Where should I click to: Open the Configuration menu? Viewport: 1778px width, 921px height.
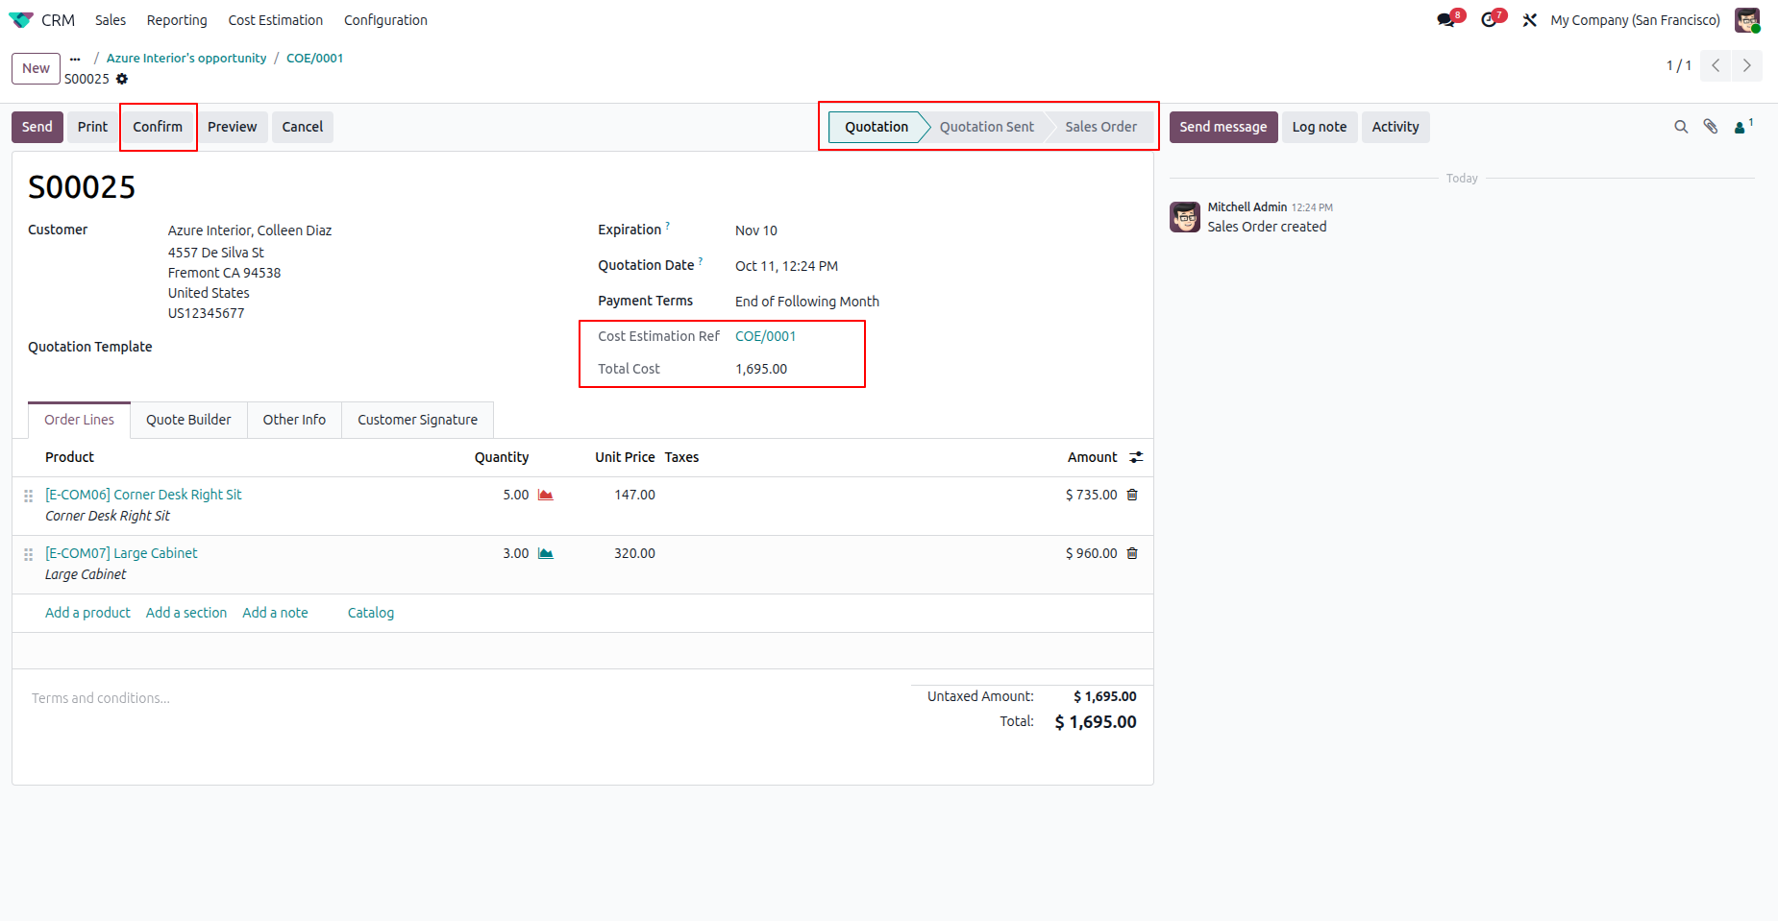[385, 20]
